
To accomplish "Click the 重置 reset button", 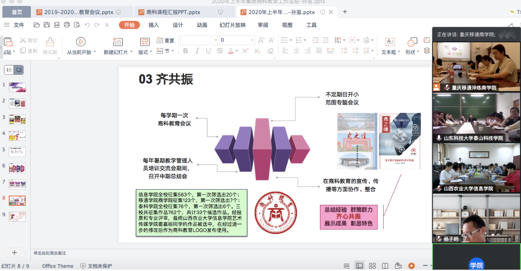I will click(x=166, y=40).
